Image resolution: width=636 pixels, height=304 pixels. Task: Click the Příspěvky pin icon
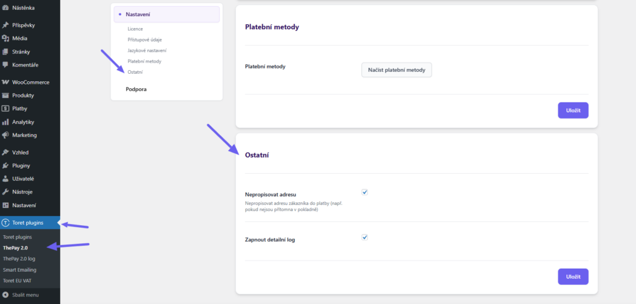coord(5,25)
